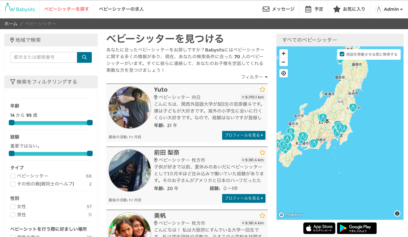This screenshot has width=408, height=237.
Task: Click the ホーム breadcrumb link
Action: [11, 24]
